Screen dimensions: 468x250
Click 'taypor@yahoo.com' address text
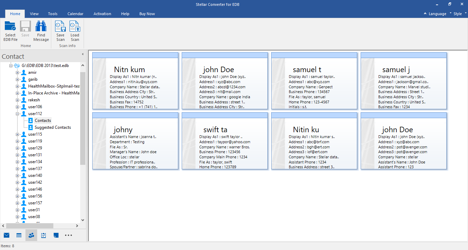233,142
